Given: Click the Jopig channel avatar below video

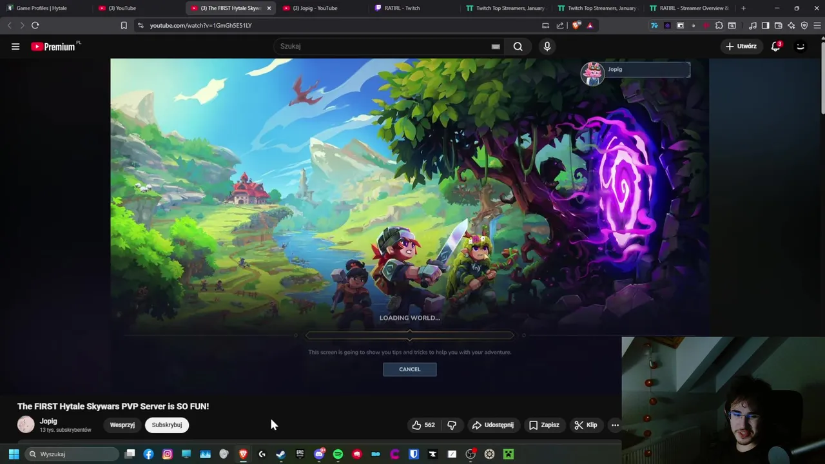Looking at the screenshot, I should pyautogui.click(x=26, y=425).
